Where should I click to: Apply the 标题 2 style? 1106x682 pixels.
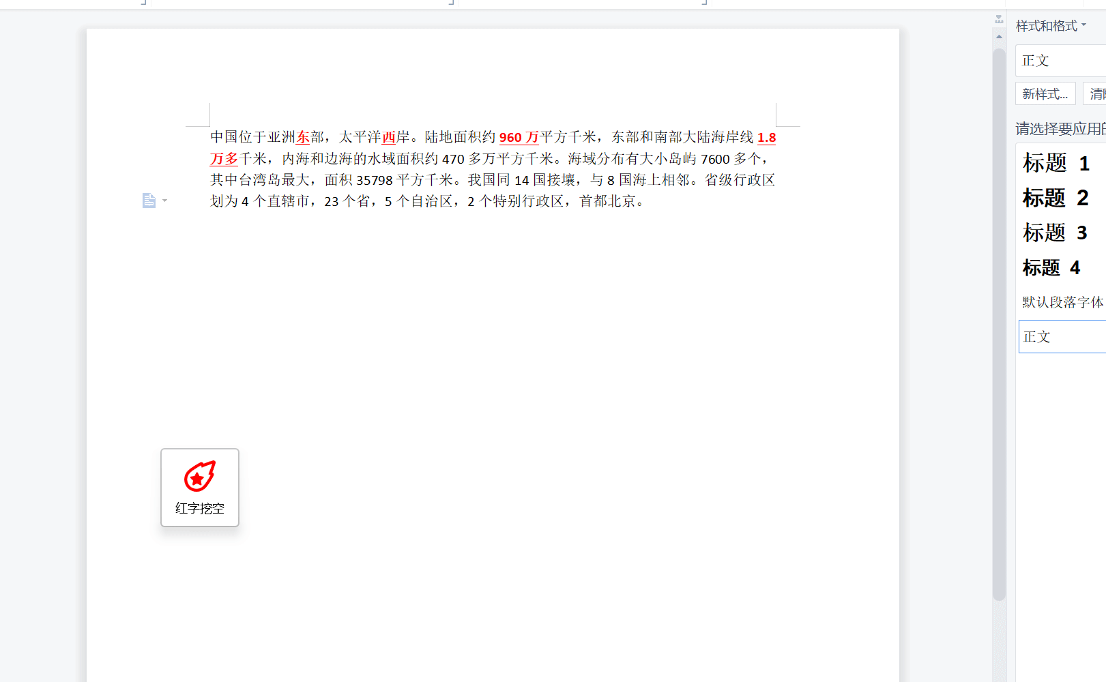(x=1056, y=198)
